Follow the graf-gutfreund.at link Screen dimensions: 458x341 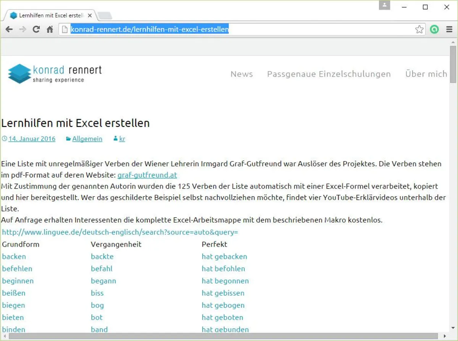tap(147, 175)
